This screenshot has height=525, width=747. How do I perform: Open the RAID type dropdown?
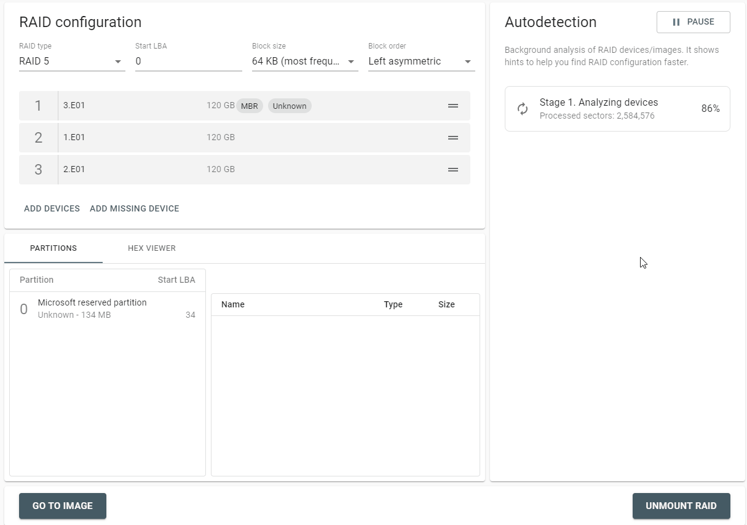tap(72, 61)
